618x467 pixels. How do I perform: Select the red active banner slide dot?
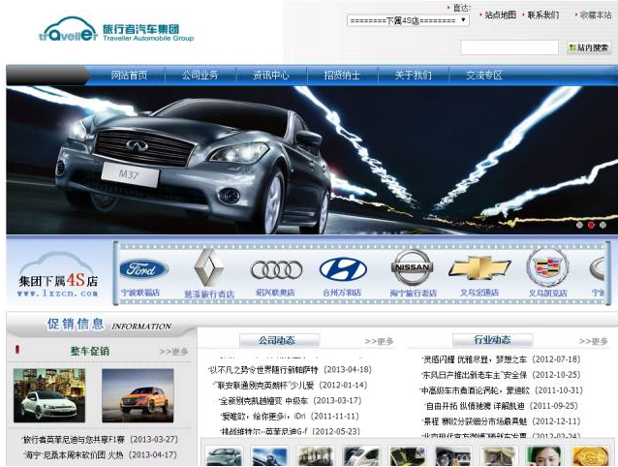[x=591, y=225]
